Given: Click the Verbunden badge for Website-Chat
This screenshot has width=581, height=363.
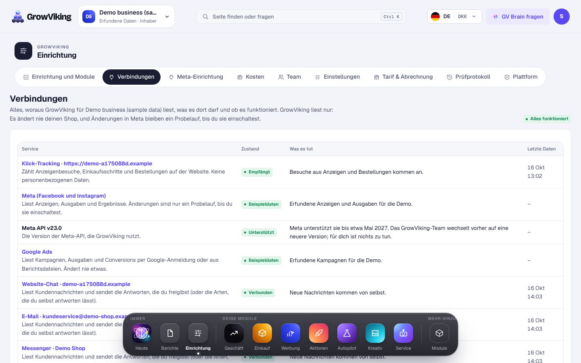Looking at the screenshot, I should tap(258, 292).
